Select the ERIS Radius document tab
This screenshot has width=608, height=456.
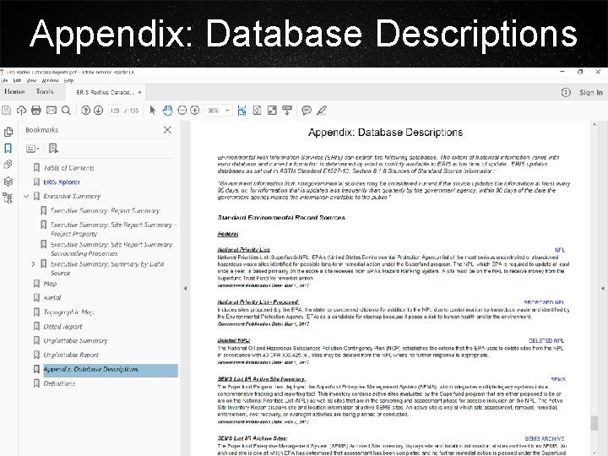coord(105,92)
